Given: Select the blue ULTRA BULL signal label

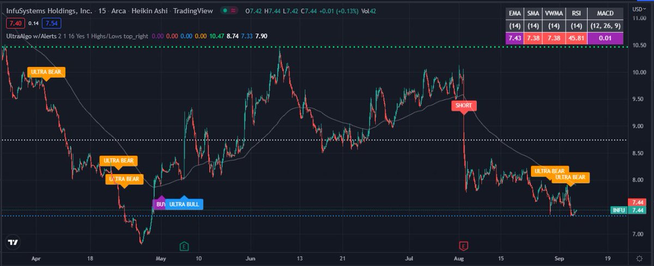Looking at the screenshot, I should click(x=184, y=204).
